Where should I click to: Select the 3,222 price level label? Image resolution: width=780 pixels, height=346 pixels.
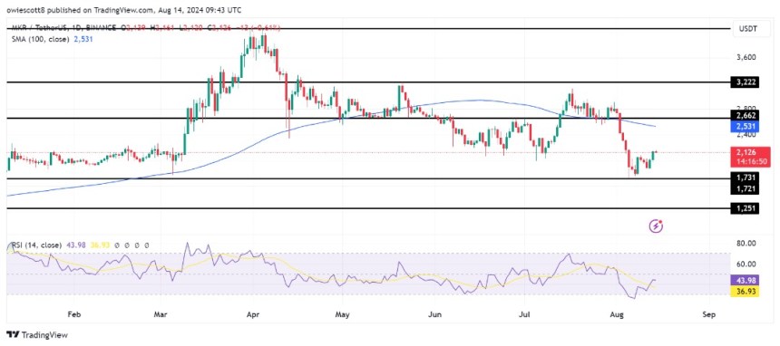coord(745,82)
